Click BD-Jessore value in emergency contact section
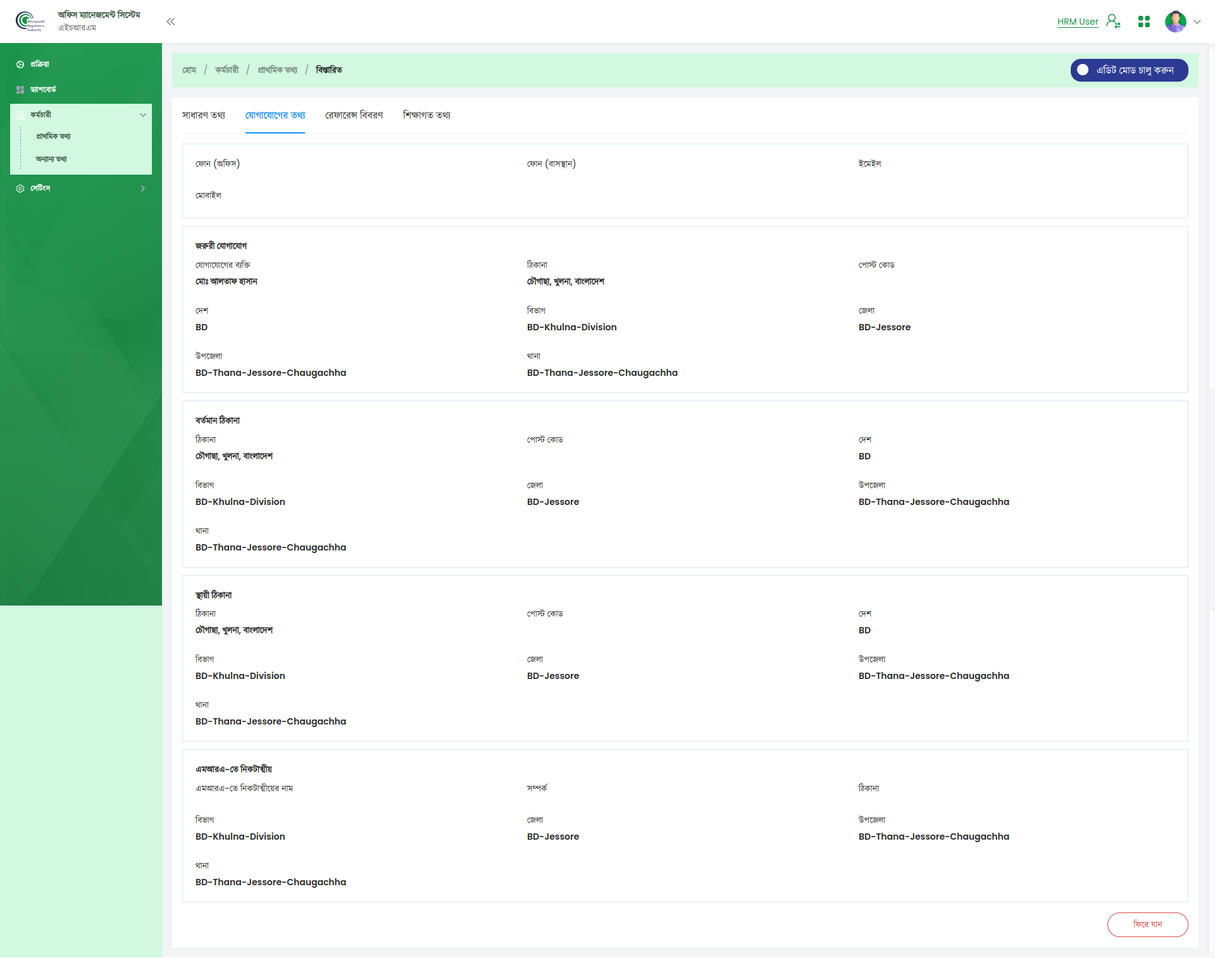Screen dimensions: 1215x958 click(884, 328)
